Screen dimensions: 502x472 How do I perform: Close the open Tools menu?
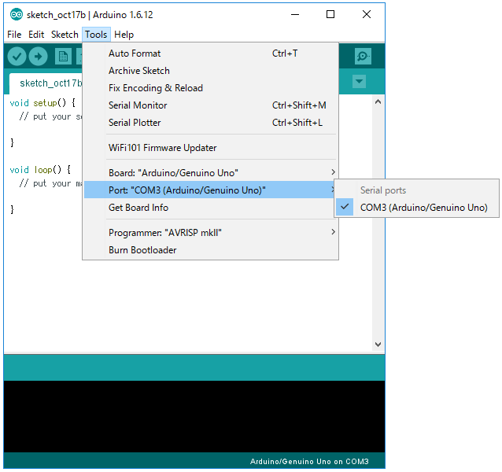pos(96,35)
